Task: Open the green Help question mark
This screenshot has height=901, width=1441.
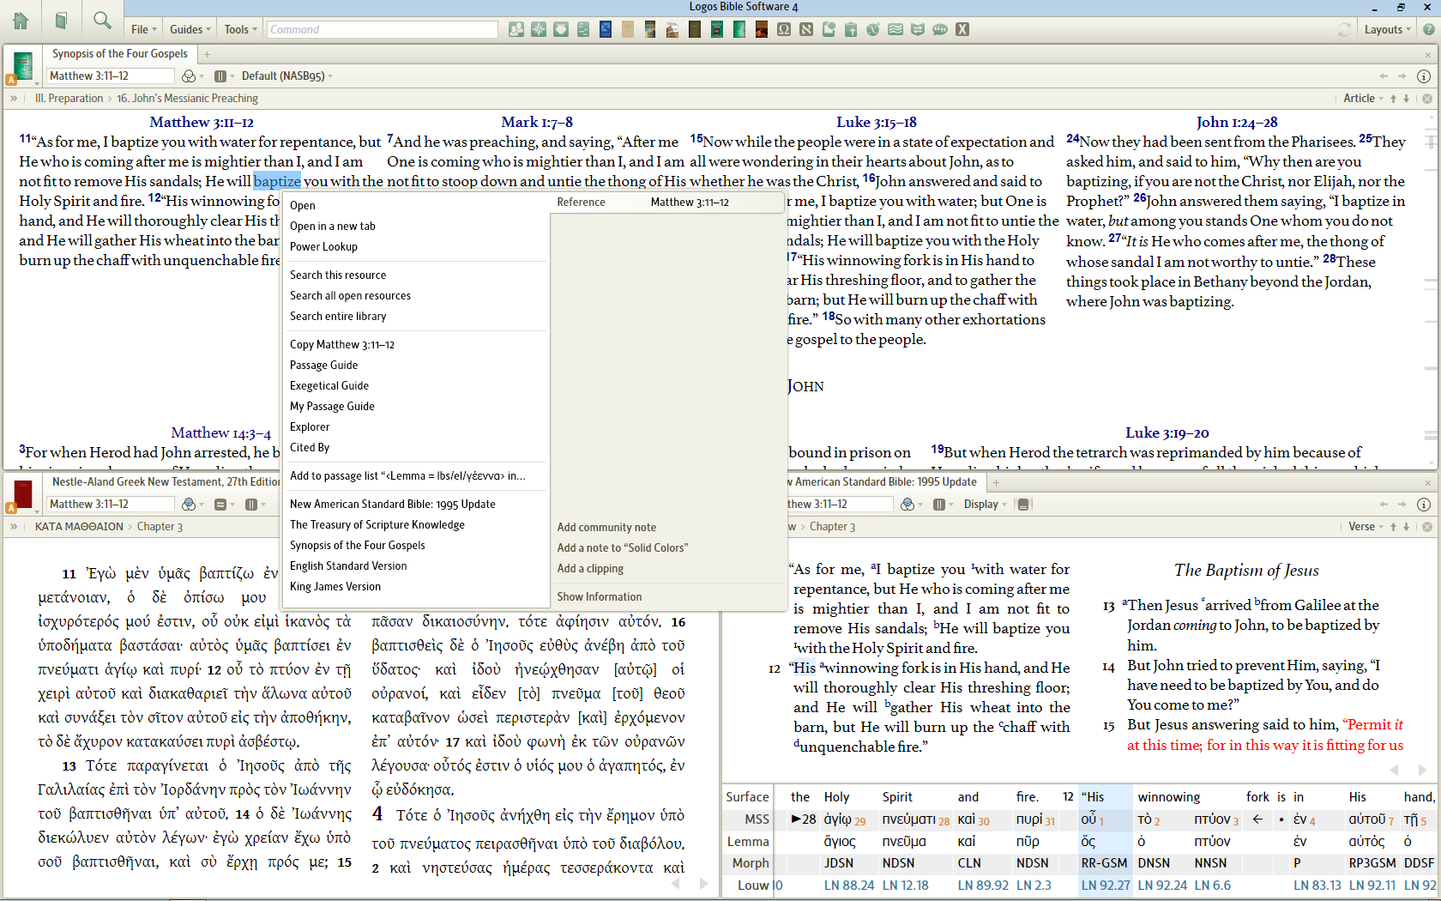Action: point(1428,29)
